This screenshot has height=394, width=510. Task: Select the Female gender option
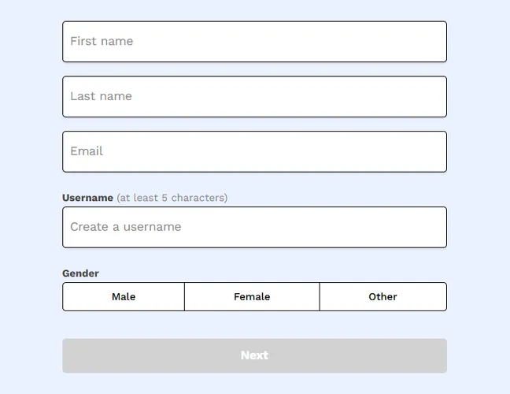252,297
